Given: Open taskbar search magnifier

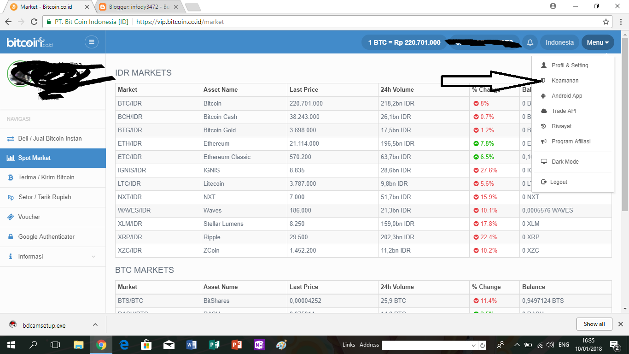Looking at the screenshot, I should (x=33, y=345).
